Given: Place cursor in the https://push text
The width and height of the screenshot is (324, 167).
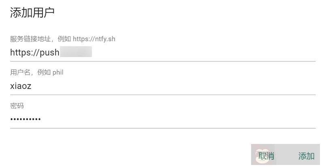Looking at the screenshot, I should coord(34,53).
